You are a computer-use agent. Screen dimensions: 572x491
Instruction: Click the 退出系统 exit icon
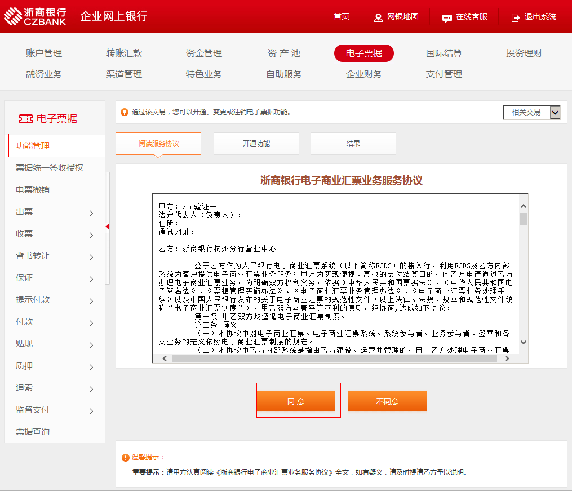pos(516,17)
